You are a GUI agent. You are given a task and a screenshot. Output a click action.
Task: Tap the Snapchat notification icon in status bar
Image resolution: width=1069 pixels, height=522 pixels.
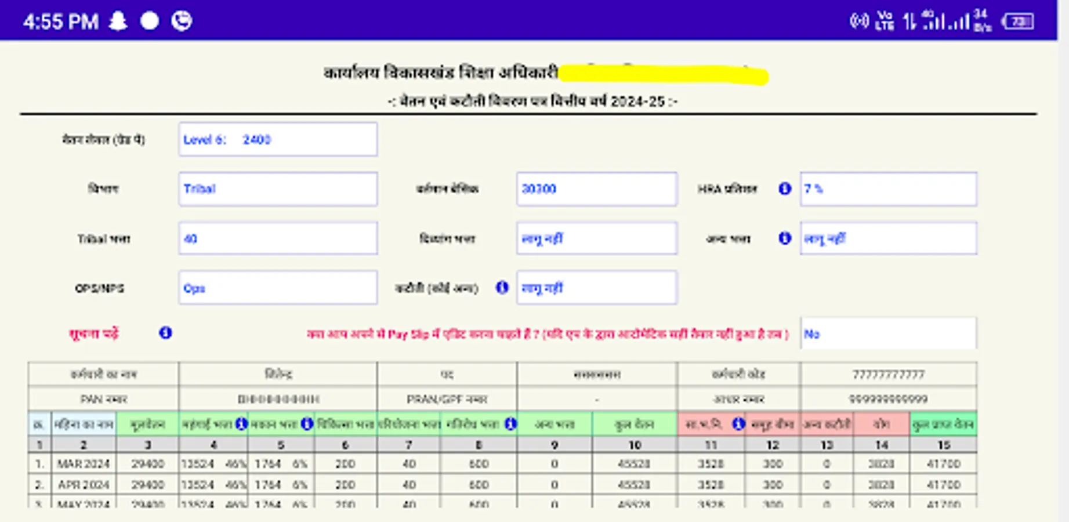click(119, 20)
